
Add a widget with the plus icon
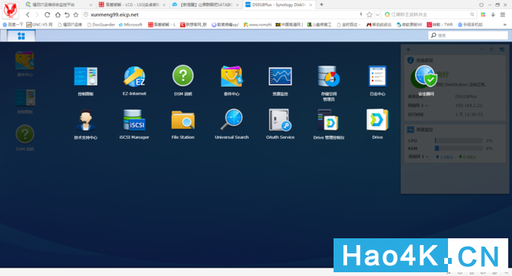(408, 49)
